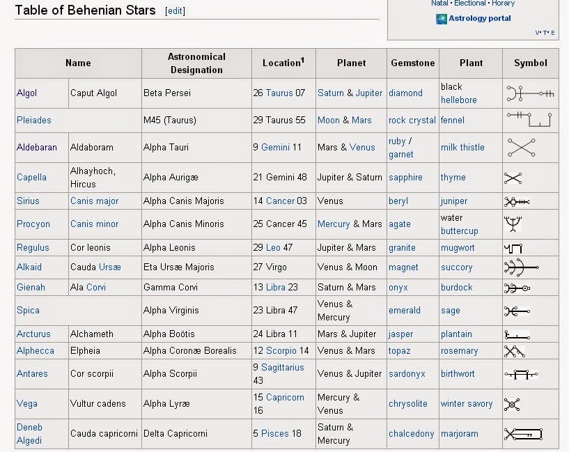Follow the Horary link in navbox
Image resolution: width=569 pixels, height=452 pixels.
(x=503, y=3)
